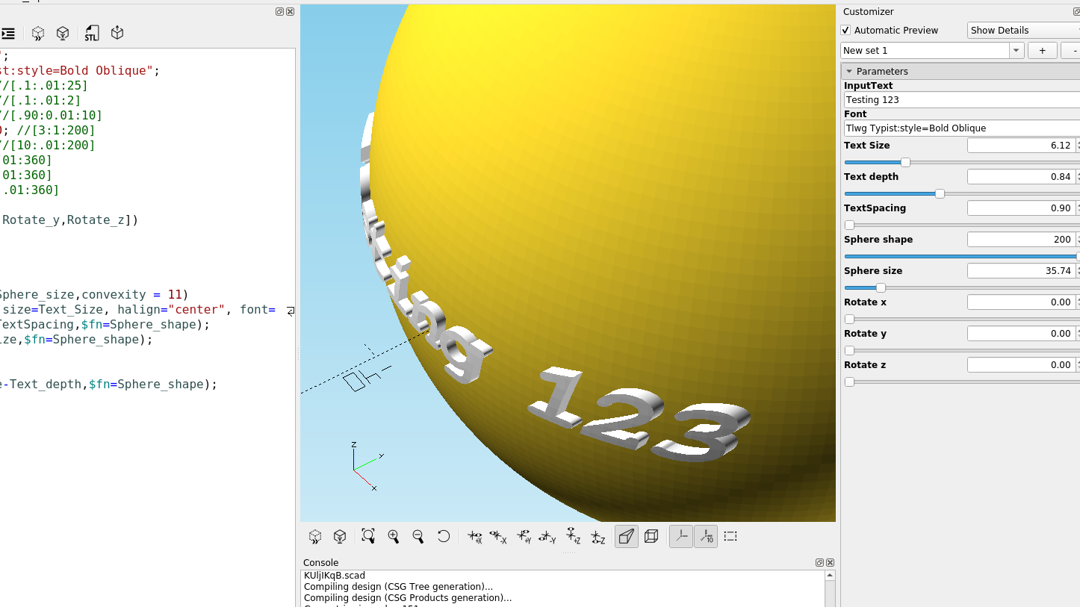1080x607 pixels.
Task: Switch projection to Orthogonal view
Action: click(x=651, y=536)
